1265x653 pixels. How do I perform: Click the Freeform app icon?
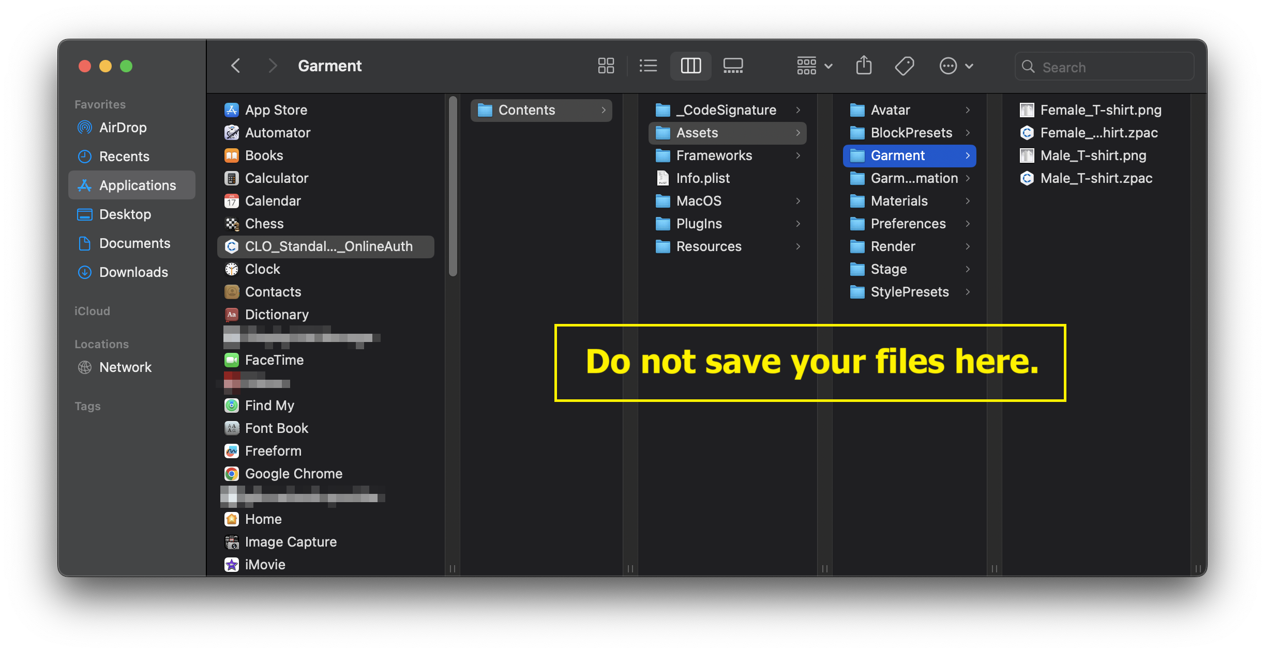pos(231,451)
